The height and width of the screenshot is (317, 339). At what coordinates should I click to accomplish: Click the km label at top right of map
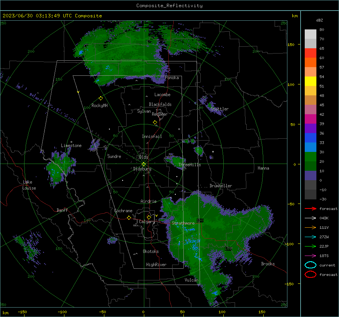tap(295, 16)
